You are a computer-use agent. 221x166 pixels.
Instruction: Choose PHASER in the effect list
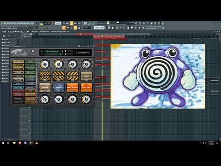click(18, 76)
